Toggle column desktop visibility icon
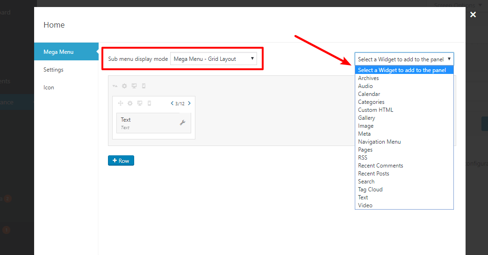Screen dimensions: 488x255 point(140,103)
